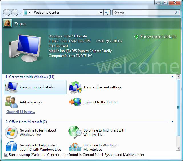Click inside the Search input field
Screen dimensions: 183x161
pyautogui.click(x=143, y=13)
